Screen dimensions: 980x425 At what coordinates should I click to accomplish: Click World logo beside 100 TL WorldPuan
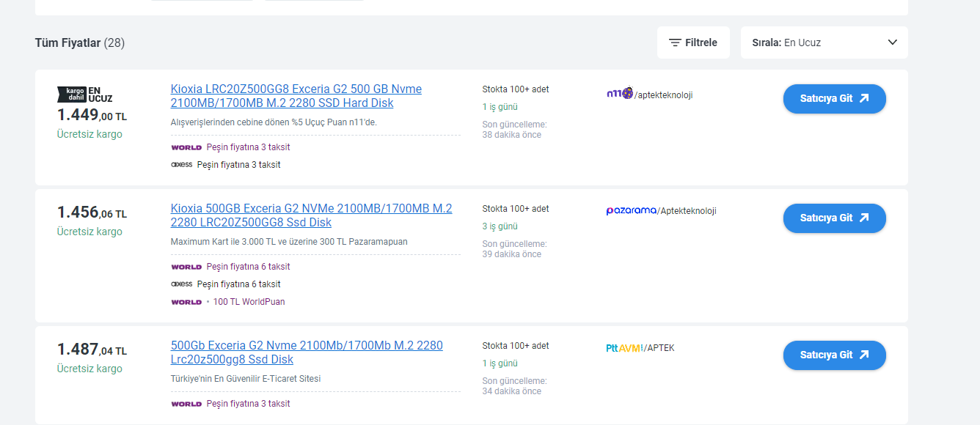pyautogui.click(x=186, y=302)
